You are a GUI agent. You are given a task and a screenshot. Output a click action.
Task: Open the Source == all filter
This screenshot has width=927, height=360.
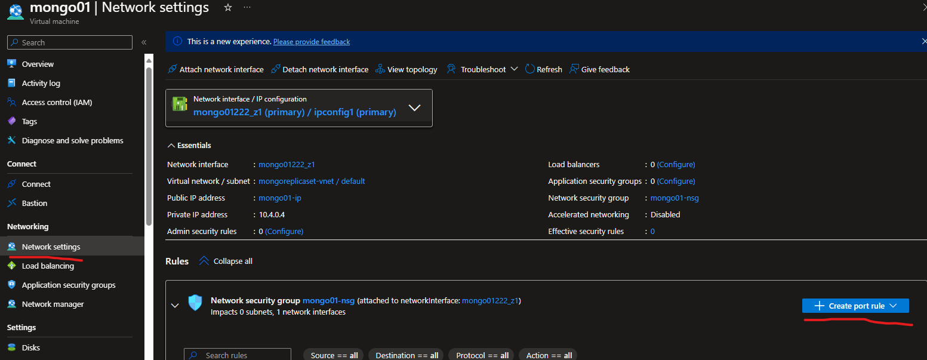pyautogui.click(x=334, y=355)
